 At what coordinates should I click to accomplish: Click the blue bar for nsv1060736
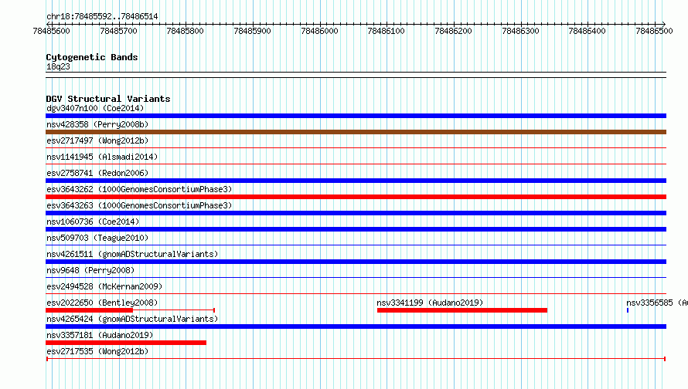[x=356, y=229]
